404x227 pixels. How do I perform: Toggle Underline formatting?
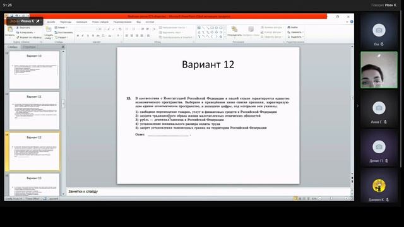click(x=88, y=35)
